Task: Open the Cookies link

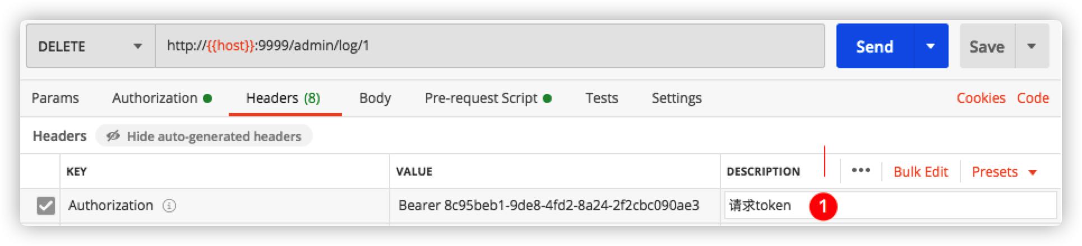Action: (981, 98)
